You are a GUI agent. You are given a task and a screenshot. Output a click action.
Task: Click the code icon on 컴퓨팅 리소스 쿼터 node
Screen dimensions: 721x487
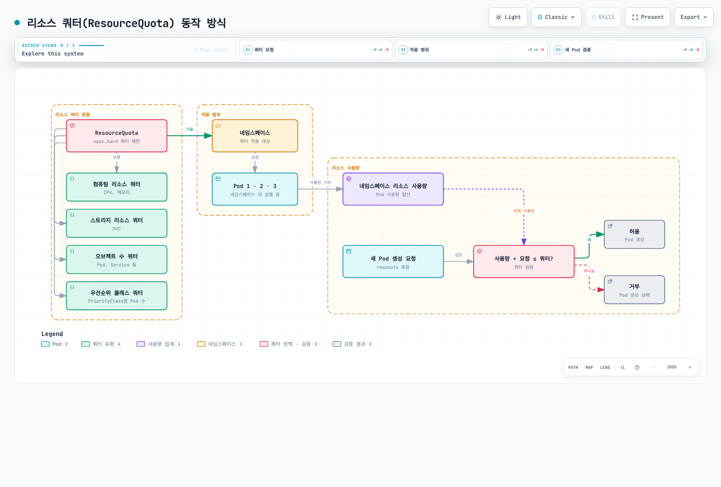click(x=72, y=179)
